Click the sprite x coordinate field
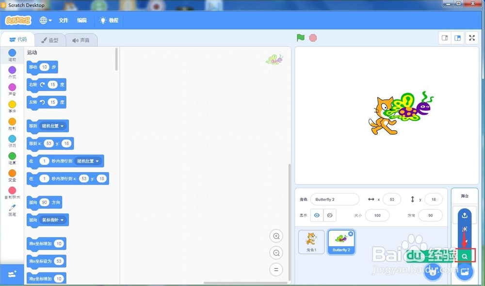The height and width of the screenshot is (286, 485). (x=392, y=199)
